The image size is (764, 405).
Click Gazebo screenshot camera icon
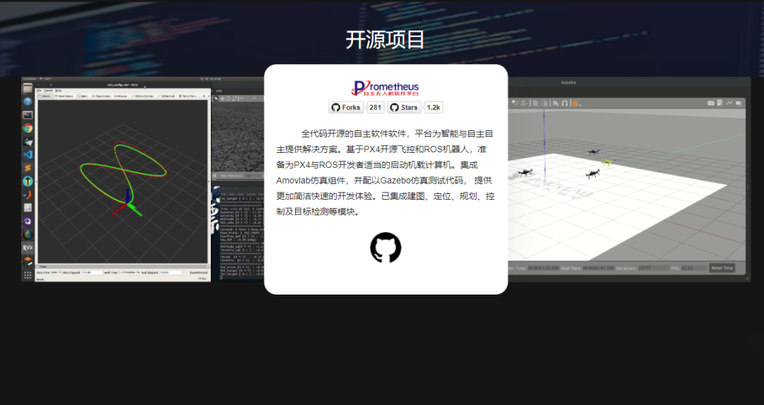coord(711,103)
